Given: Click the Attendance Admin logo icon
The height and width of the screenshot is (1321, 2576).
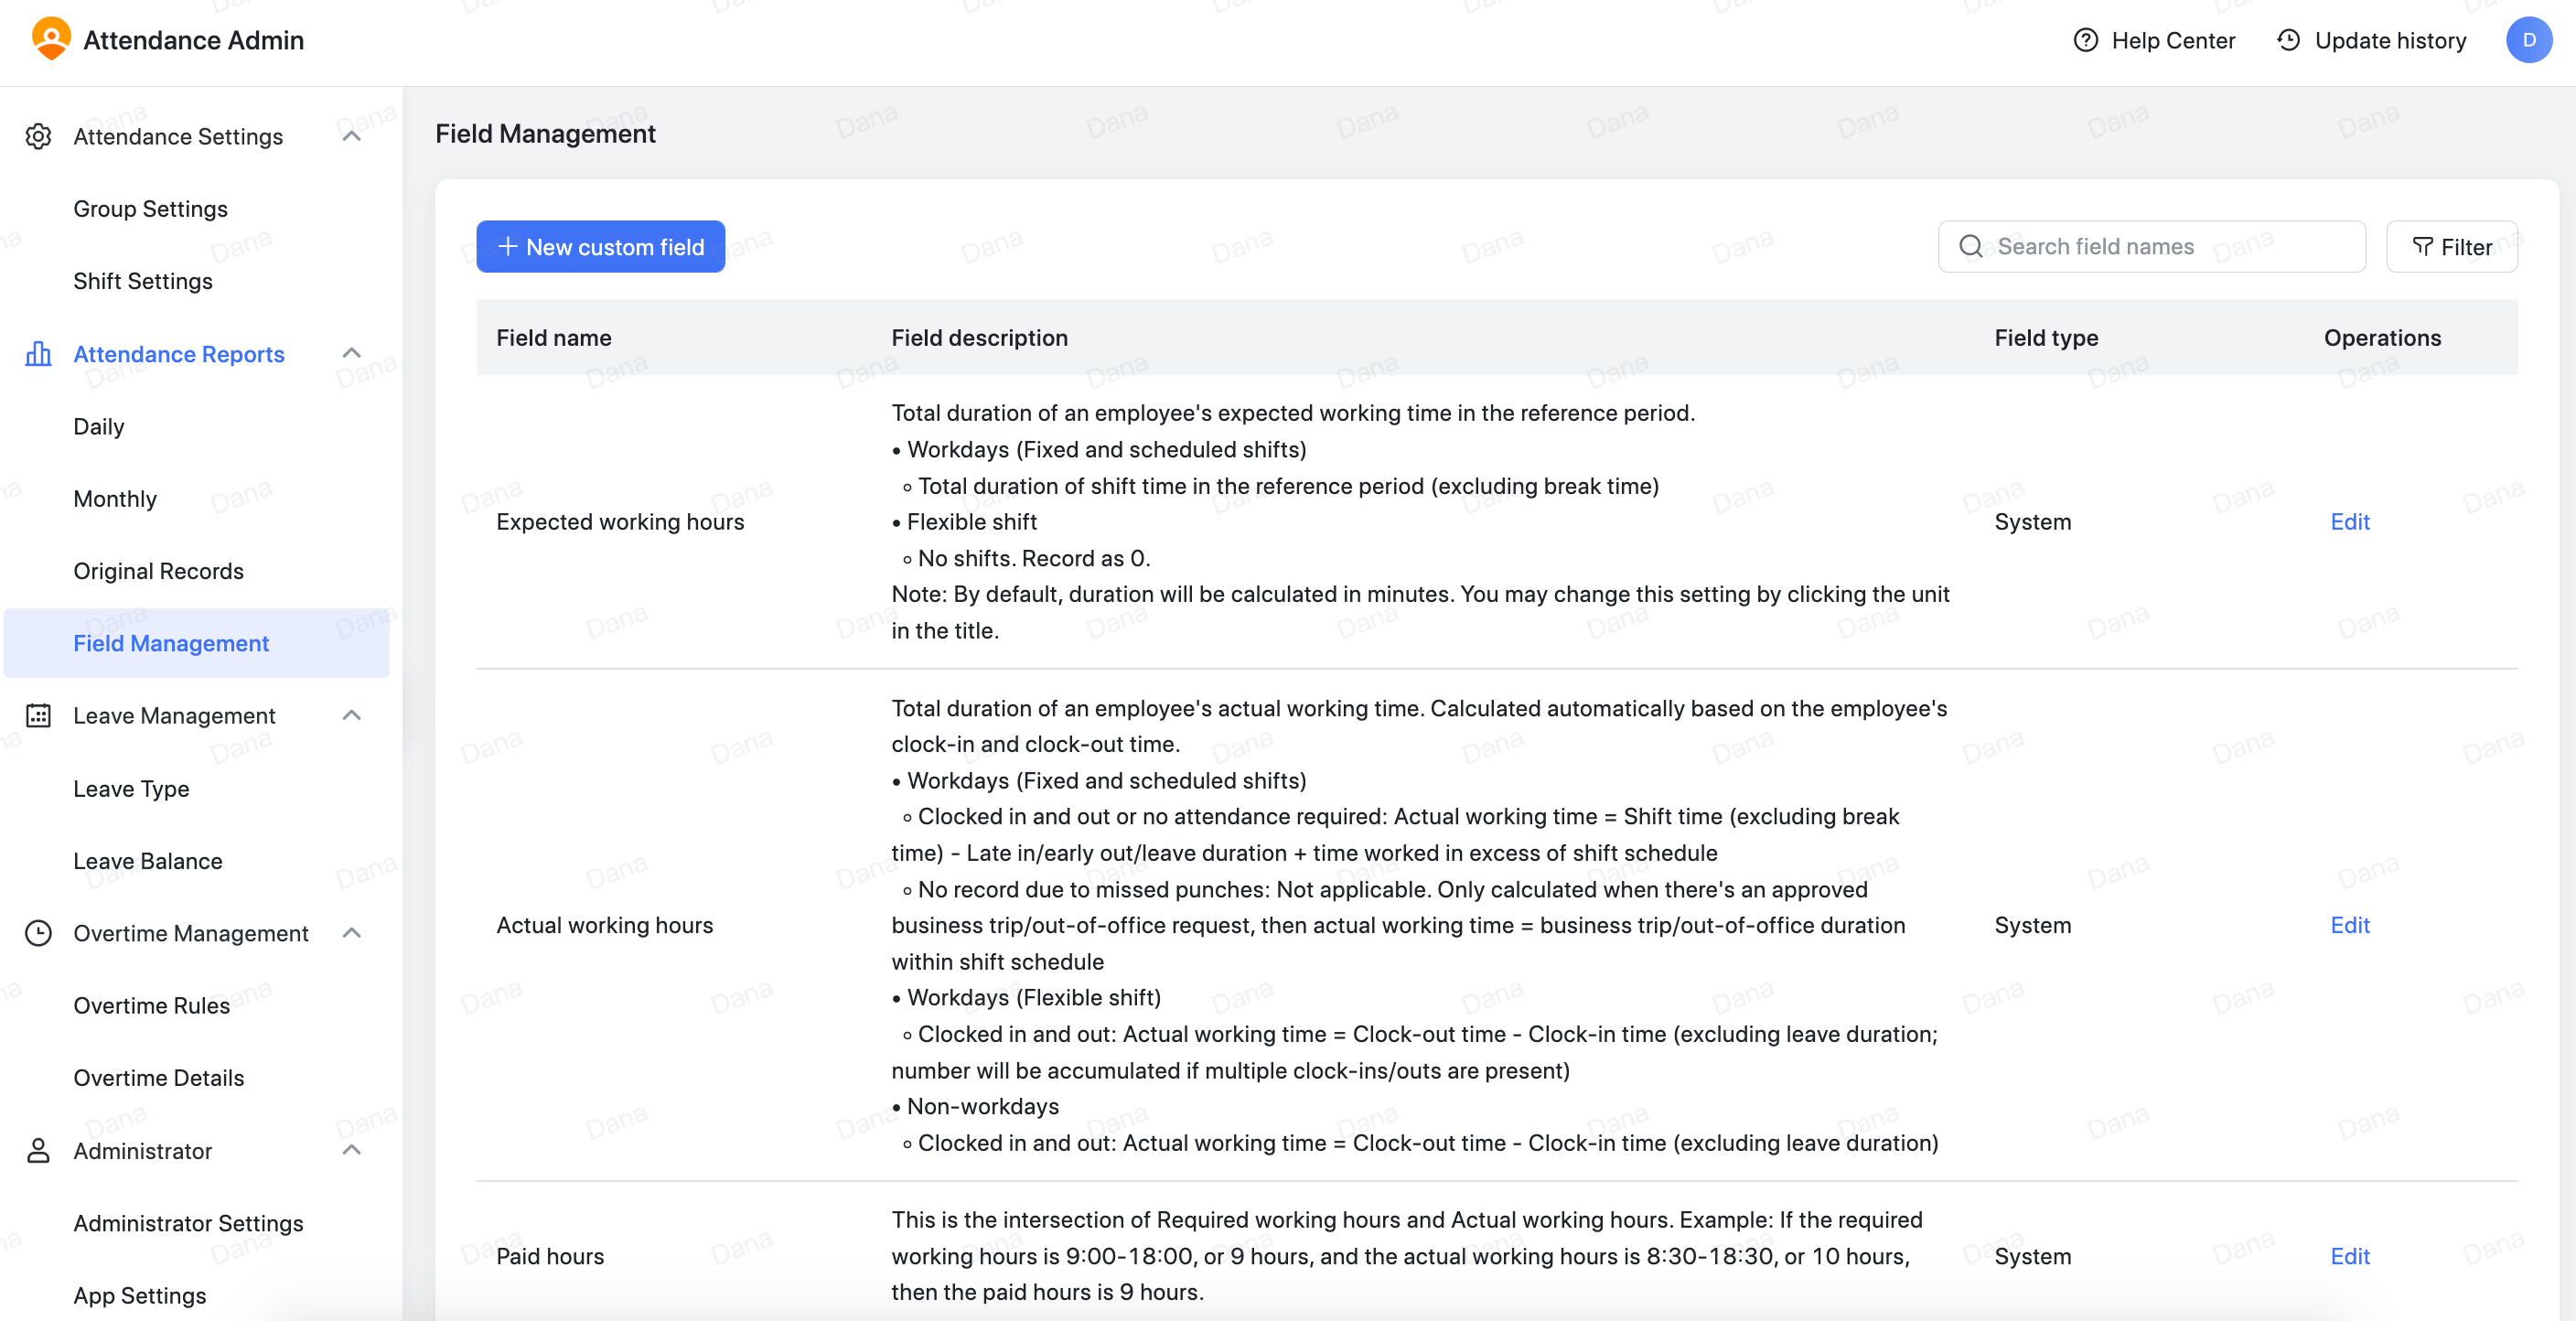Looking at the screenshot, I should point(50,39).
